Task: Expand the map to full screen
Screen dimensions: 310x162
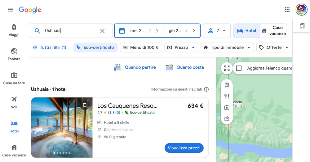Action: [x=227, y=68]
